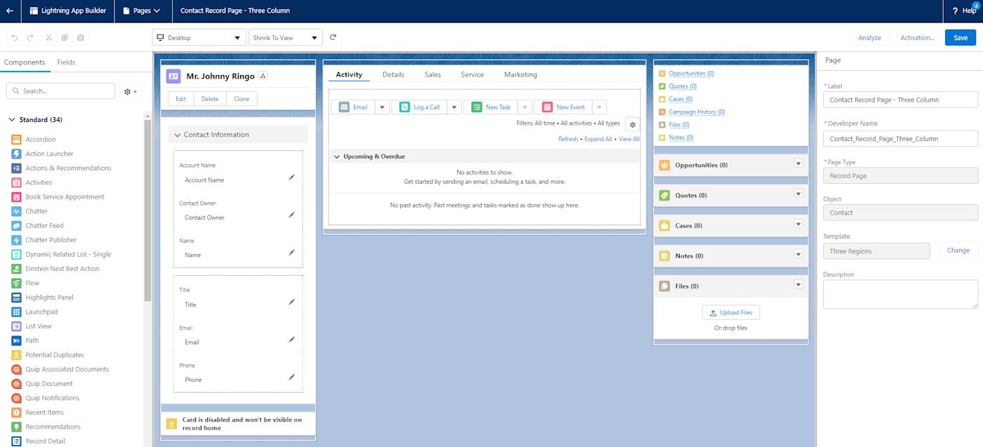The image size is (983, 447).
Task: Open the Desktop form factor dropdown
Action: point(199,37)
